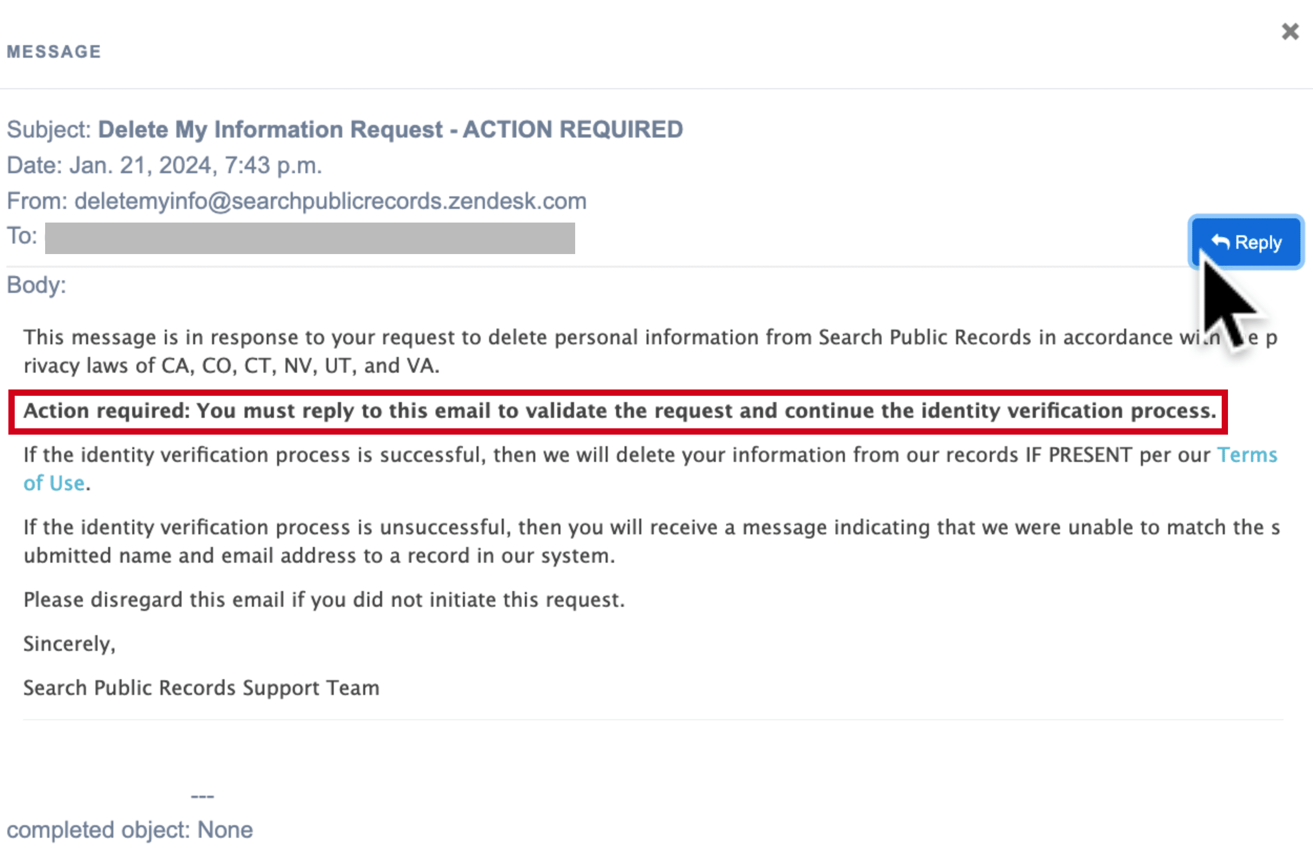Screen dimensions: 1313x864
Task: Click the curved arrow icon inside Reply
Action: 1220,241
